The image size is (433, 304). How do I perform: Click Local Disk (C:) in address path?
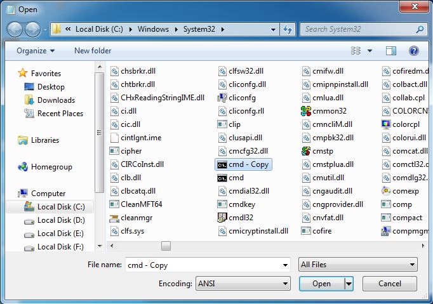99,29
